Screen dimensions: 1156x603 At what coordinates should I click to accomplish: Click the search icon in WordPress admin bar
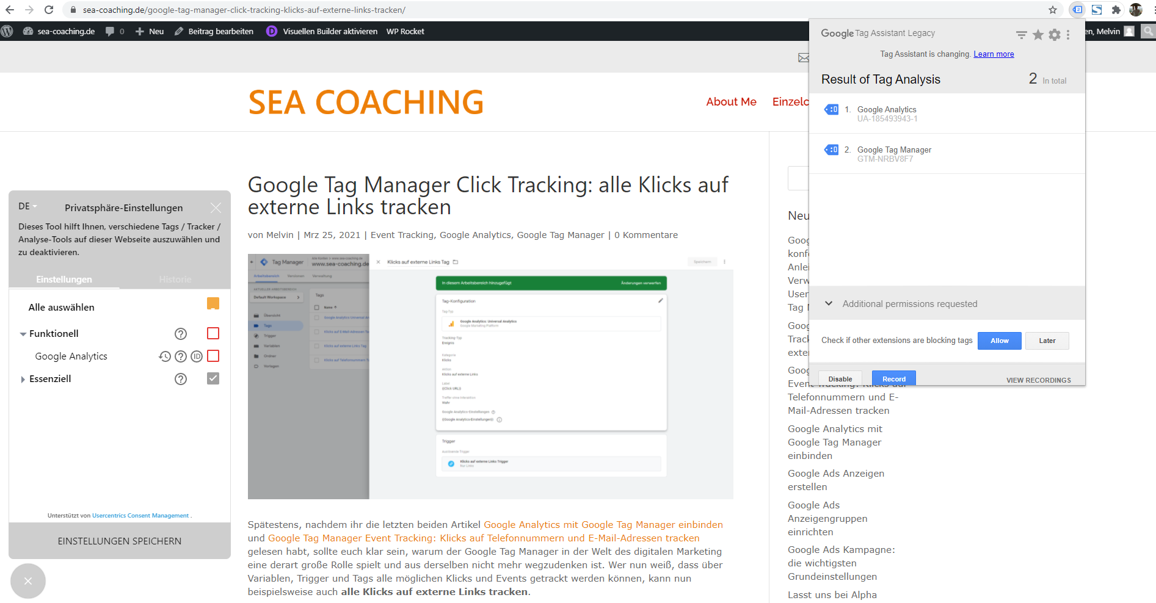1149,31
